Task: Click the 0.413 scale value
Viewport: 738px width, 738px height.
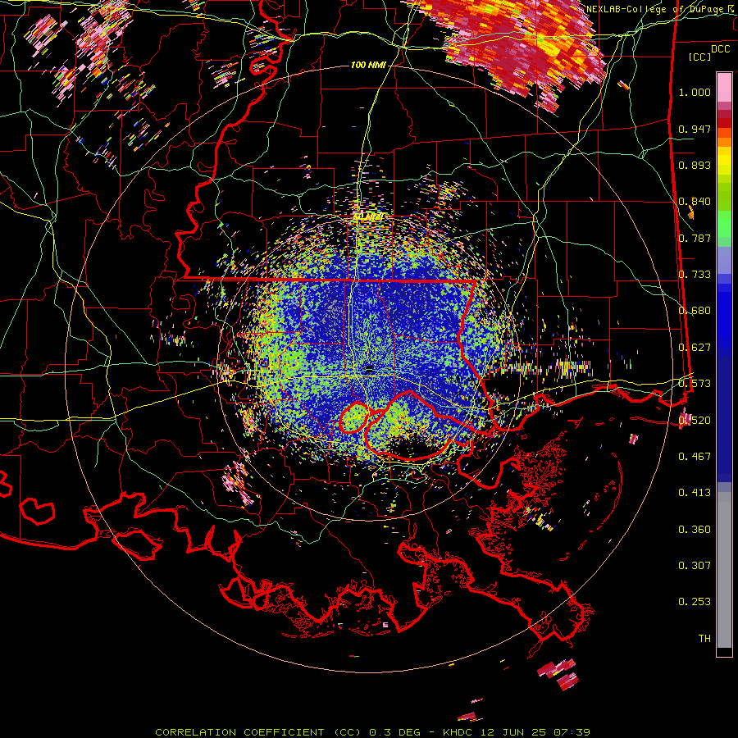Action: (x=695, y=493)
